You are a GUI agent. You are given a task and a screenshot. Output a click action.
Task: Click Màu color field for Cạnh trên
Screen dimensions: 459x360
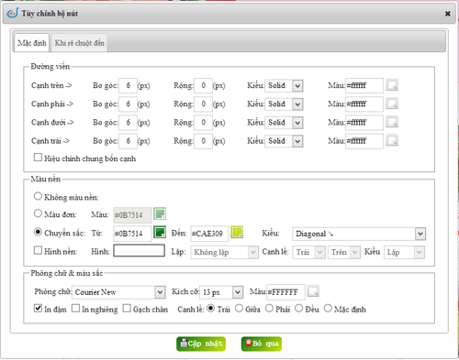pyautogui.click(x=364, y=85)
